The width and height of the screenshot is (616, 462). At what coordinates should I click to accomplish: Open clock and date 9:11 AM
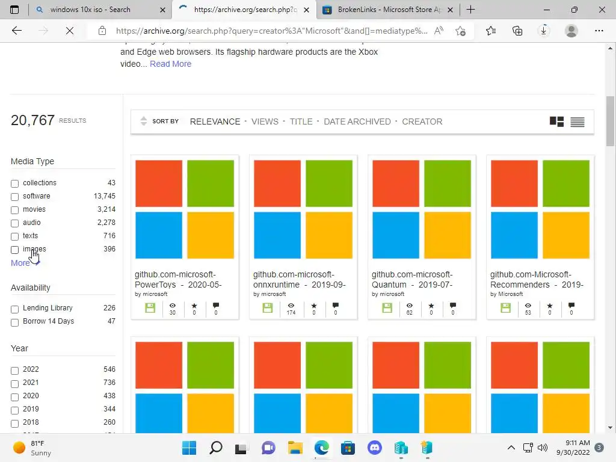(573, 448)
